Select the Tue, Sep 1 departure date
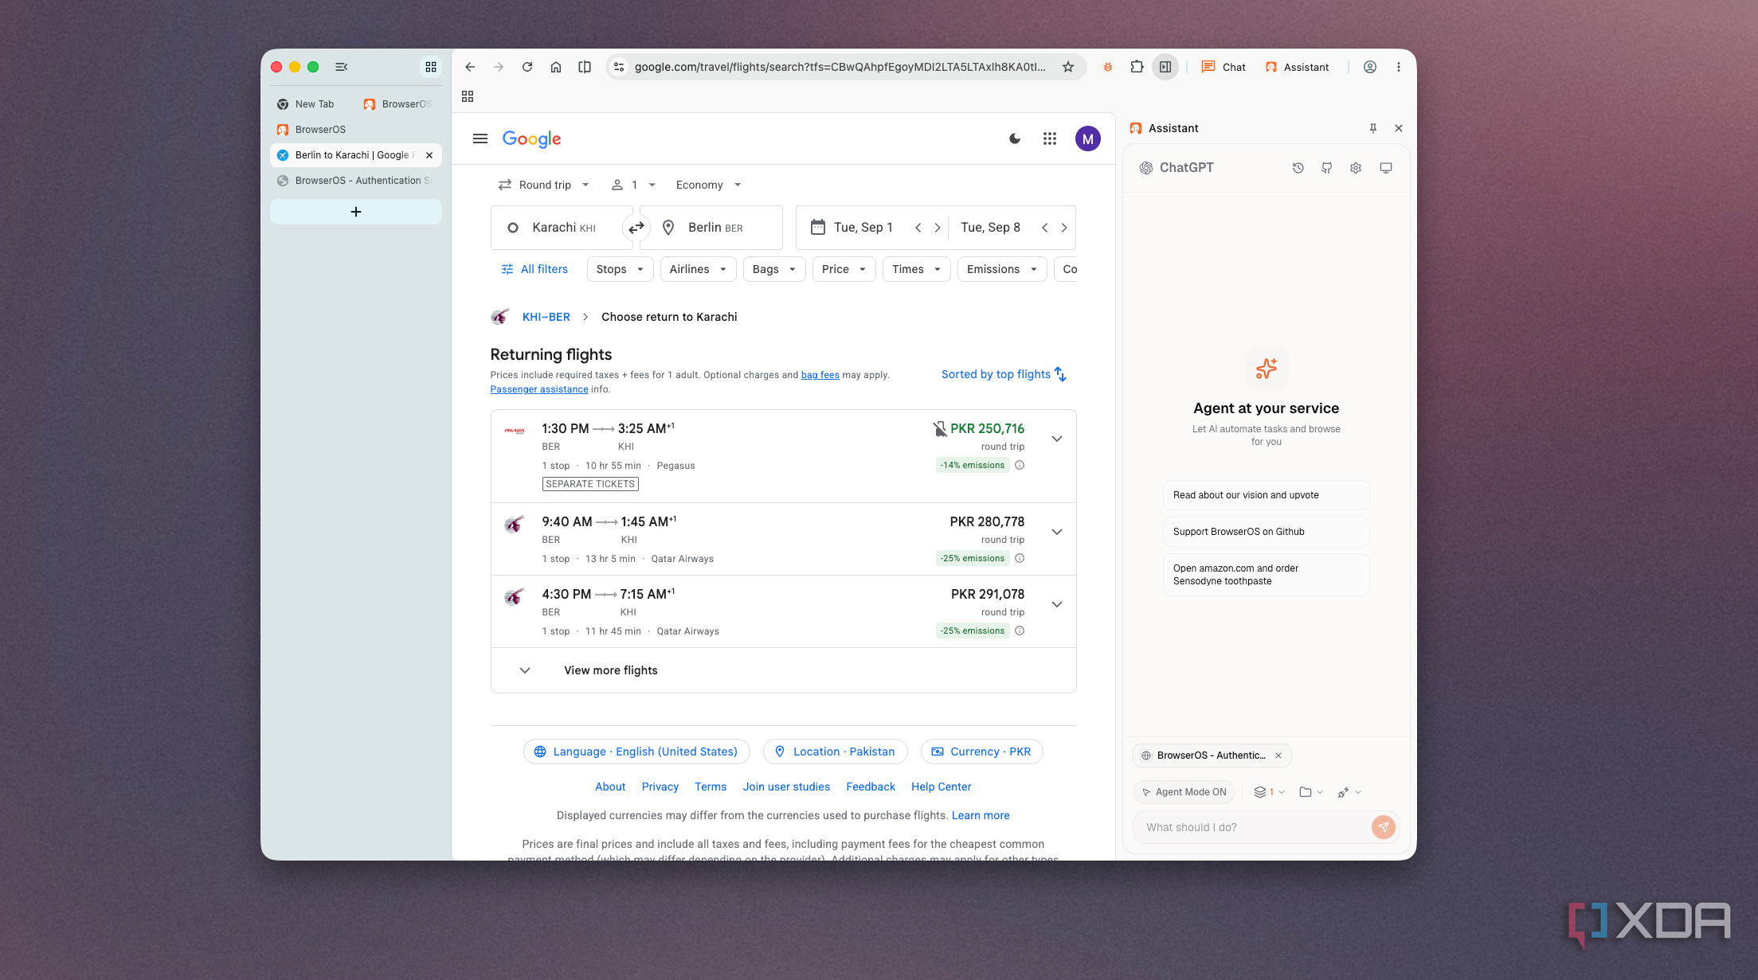This screenshot has height=980, width=1758. click(863, 228)
